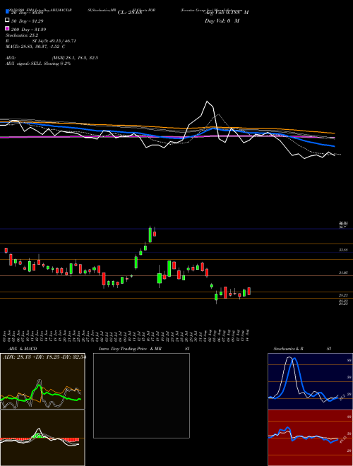
Task: Select the '50 Day - 31.29' label
Action: coord(28,21)
